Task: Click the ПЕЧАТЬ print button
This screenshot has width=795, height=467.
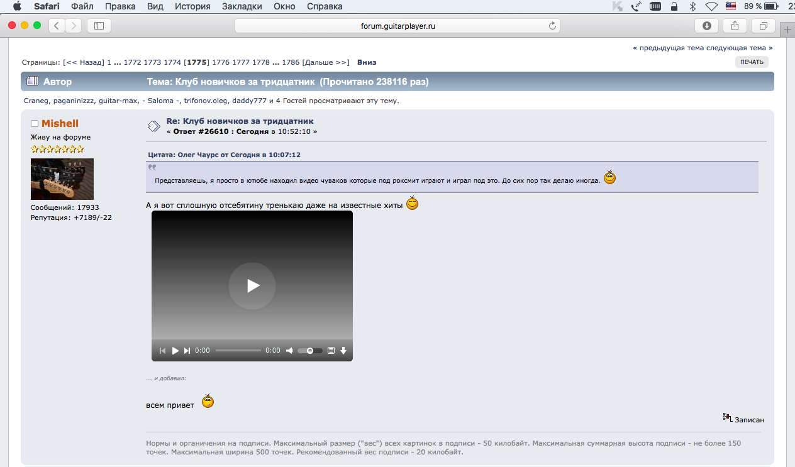Action: tap(752, 62)
